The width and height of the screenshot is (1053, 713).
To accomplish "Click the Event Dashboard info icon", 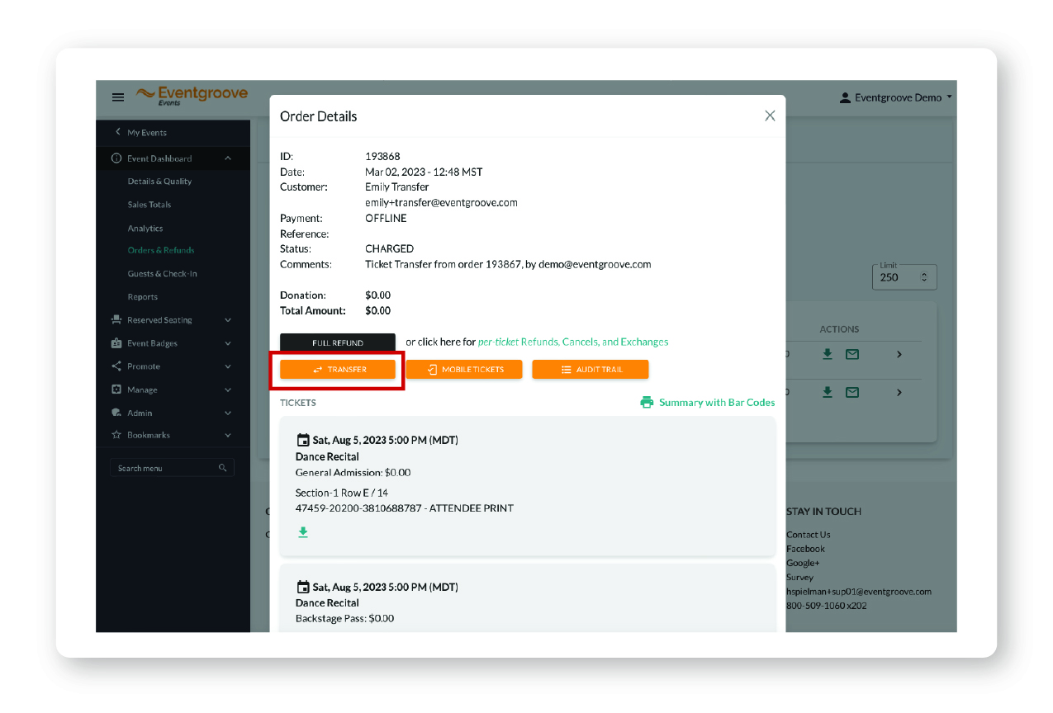I will coord(116,158).
